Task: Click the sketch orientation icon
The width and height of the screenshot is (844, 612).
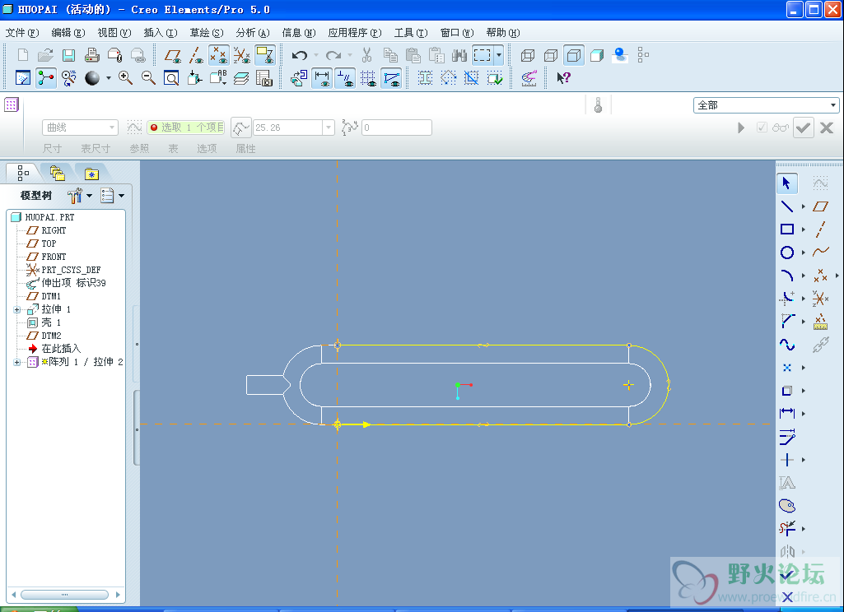Action: (299, 78)
